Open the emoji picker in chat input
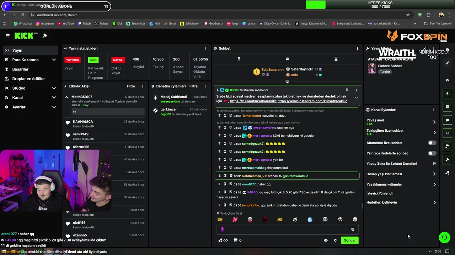 pos(353,229)
